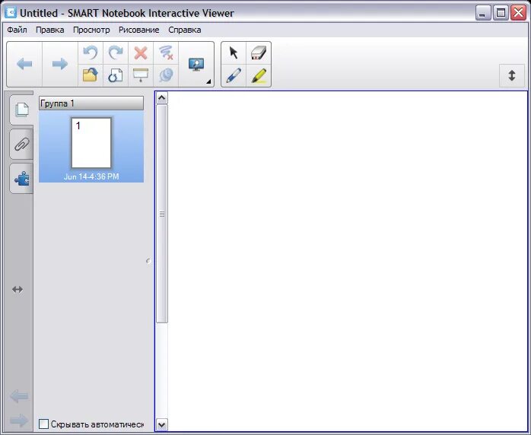Go to previous page with left arrow
Screen dimensions: 531x435
(x=24, y=64)
